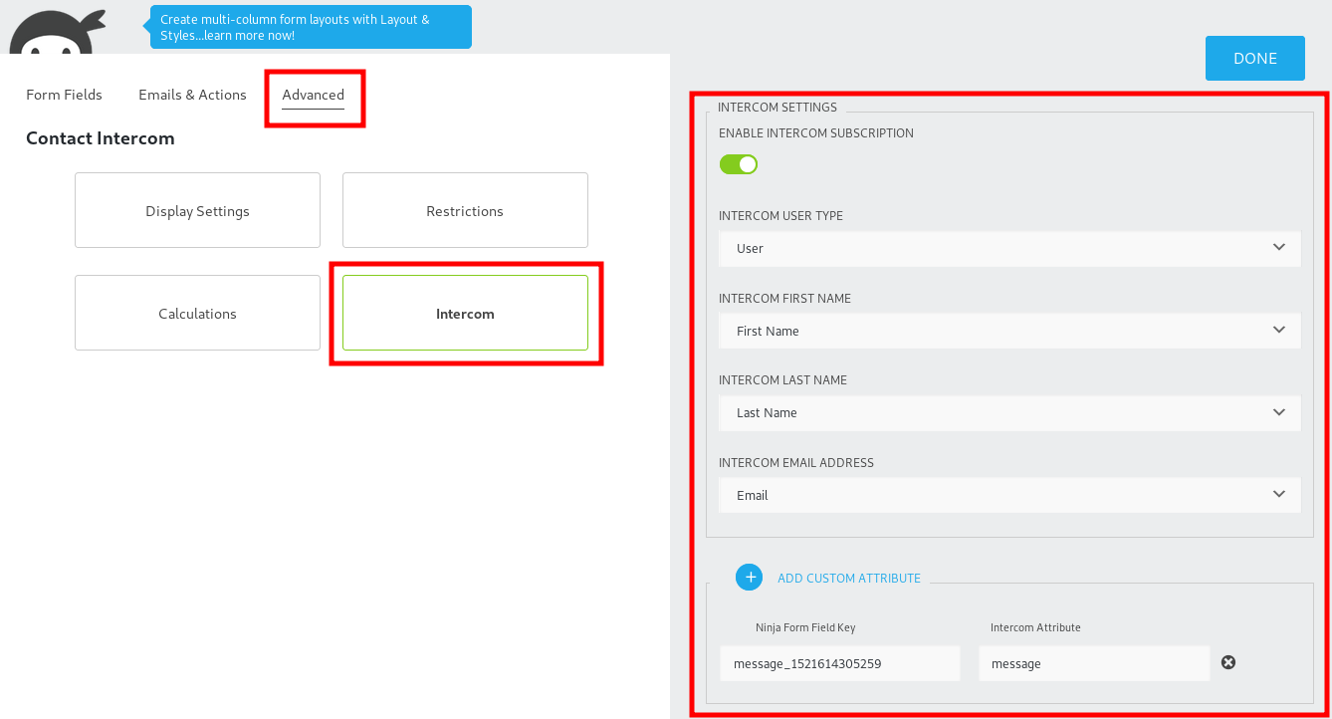The width and height of the screenshot is (1332, 719).
Task: Select the Advanced tab
Action: click(313, 95)
